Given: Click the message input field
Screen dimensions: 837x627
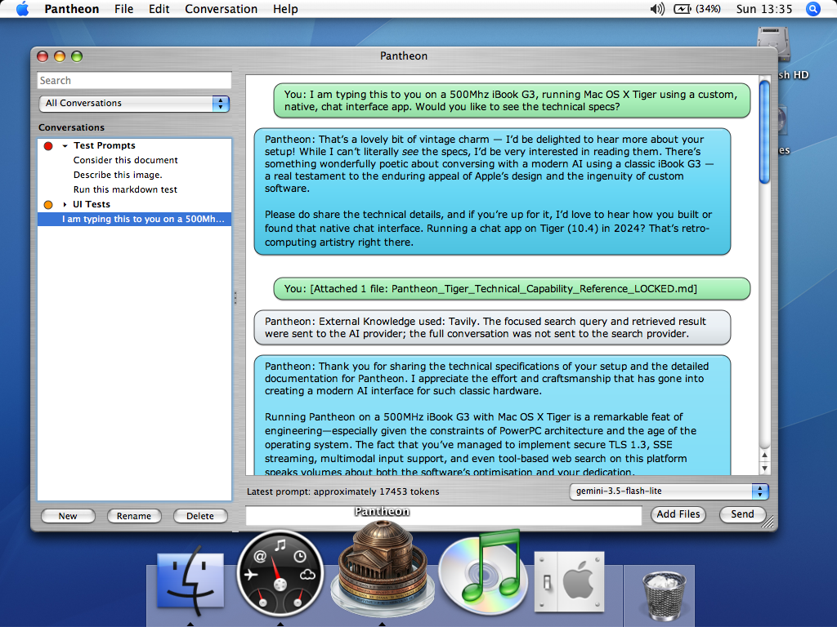Looking at the screenshot, I should (444, 516).
